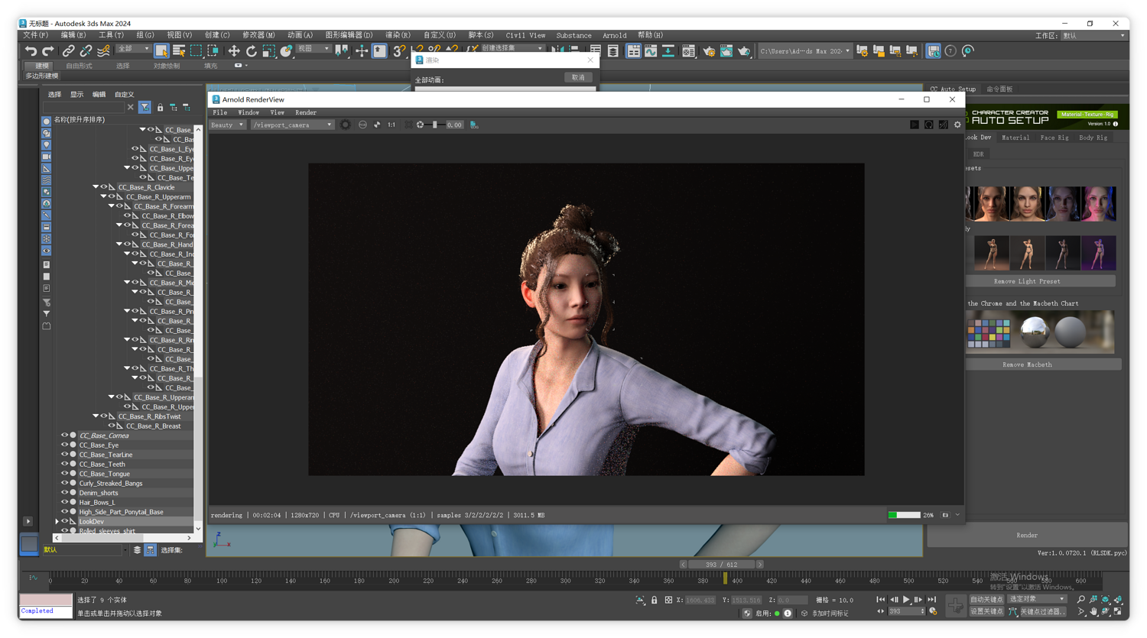Image resolution: width=1147 pixels, height=638 pixels.
Task: Toggle visibility of CC_Base_Teeth
Action: (64, 464)
